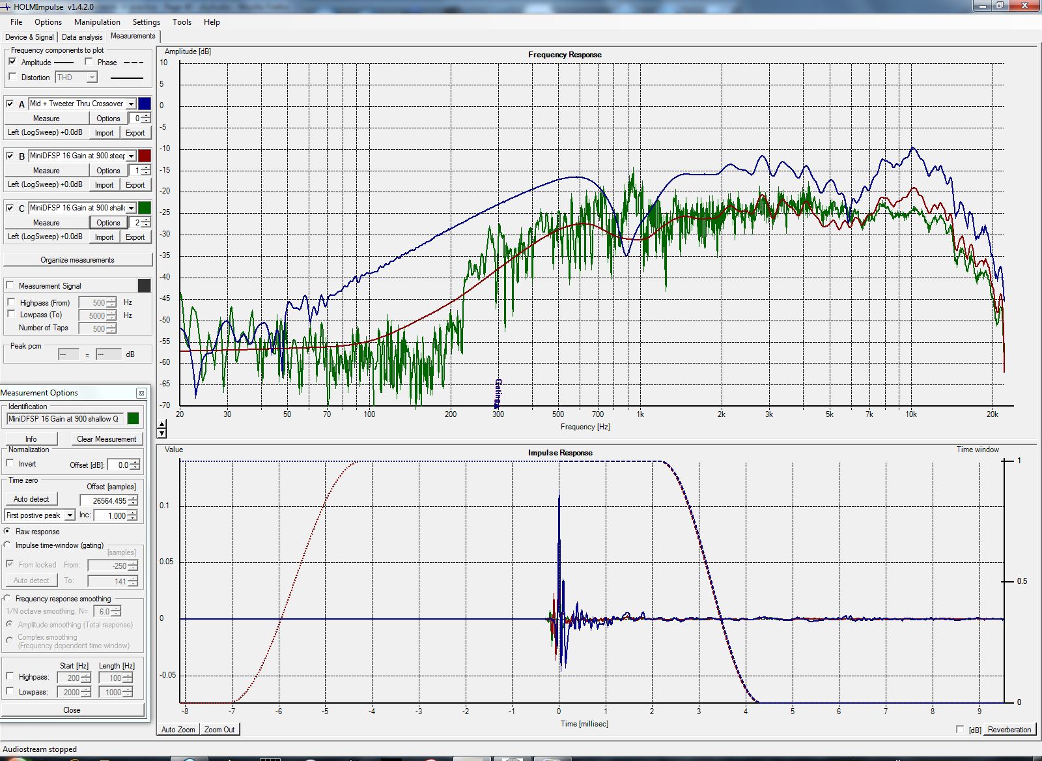The image size is (1042, 761).
Task: Click the Gatinfo marker on frequency axis
Action: pyautogui.click(x=498, y=393)
